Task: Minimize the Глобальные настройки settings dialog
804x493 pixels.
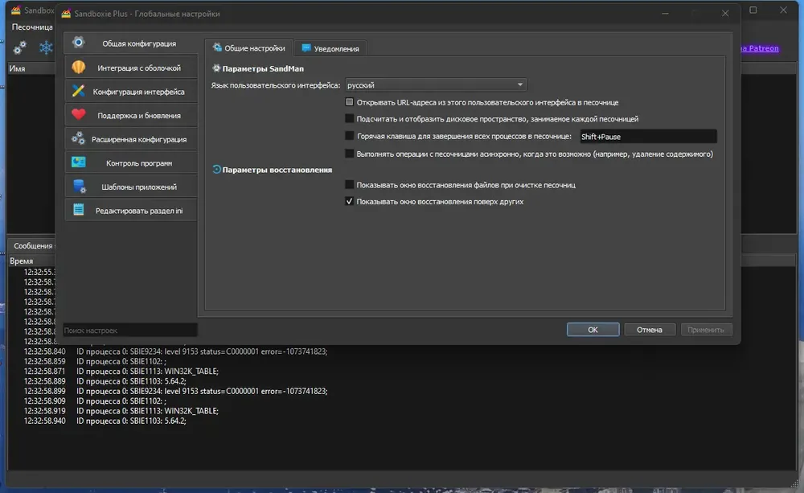Action: tap(665, 14)
